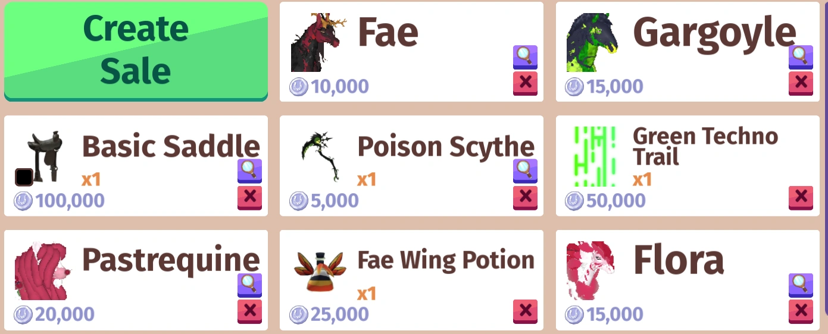828x334 pixels.
Task: Click the Gargoyle horse portrait
Action: [x=593, y=42]
